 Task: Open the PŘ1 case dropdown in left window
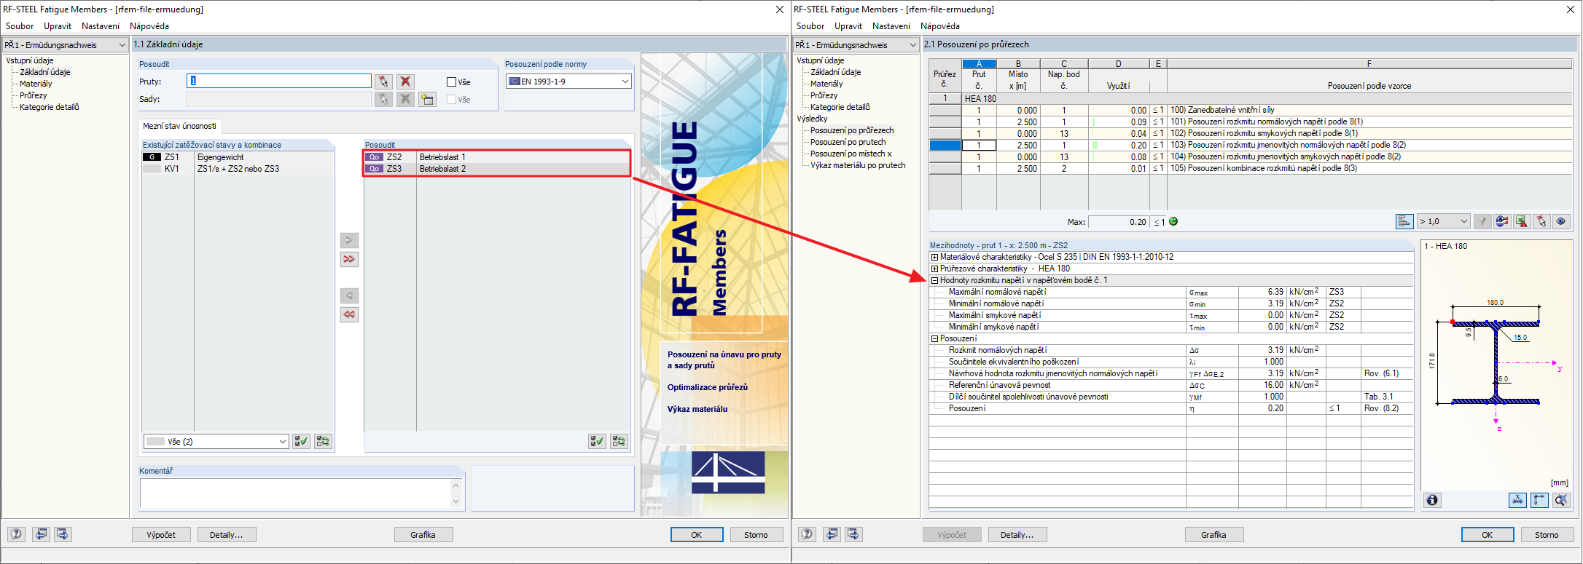point(66,45)
